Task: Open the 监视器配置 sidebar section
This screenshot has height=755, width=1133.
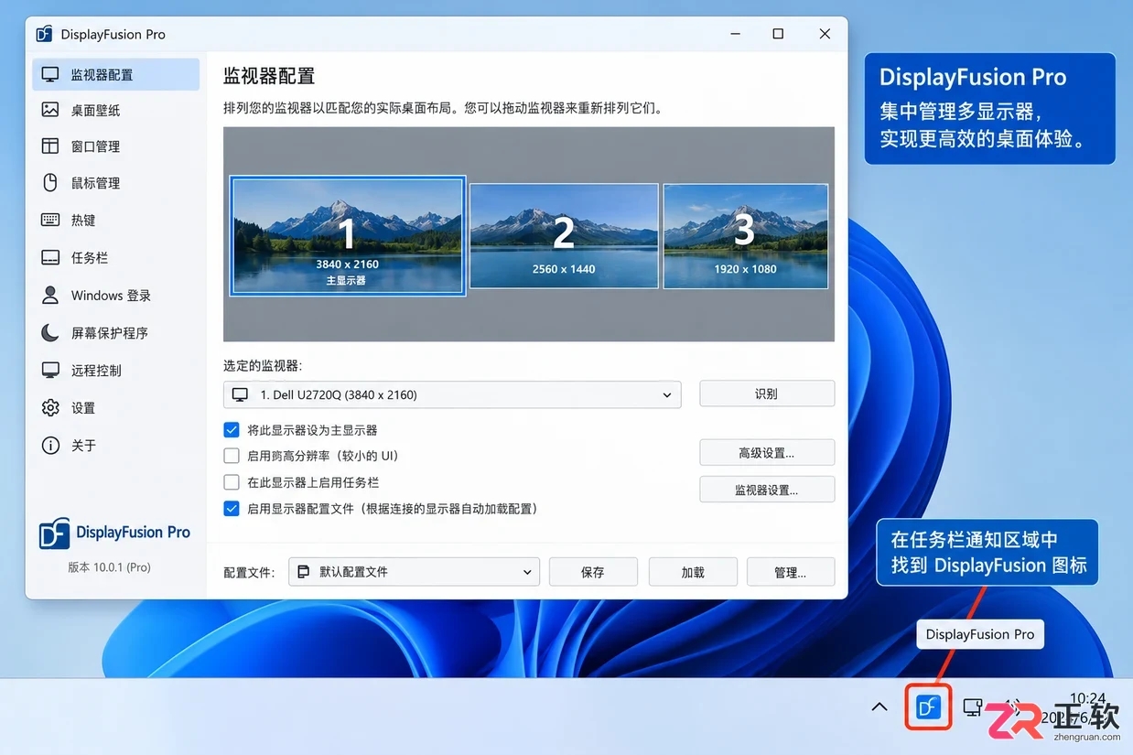Action: 116,74
